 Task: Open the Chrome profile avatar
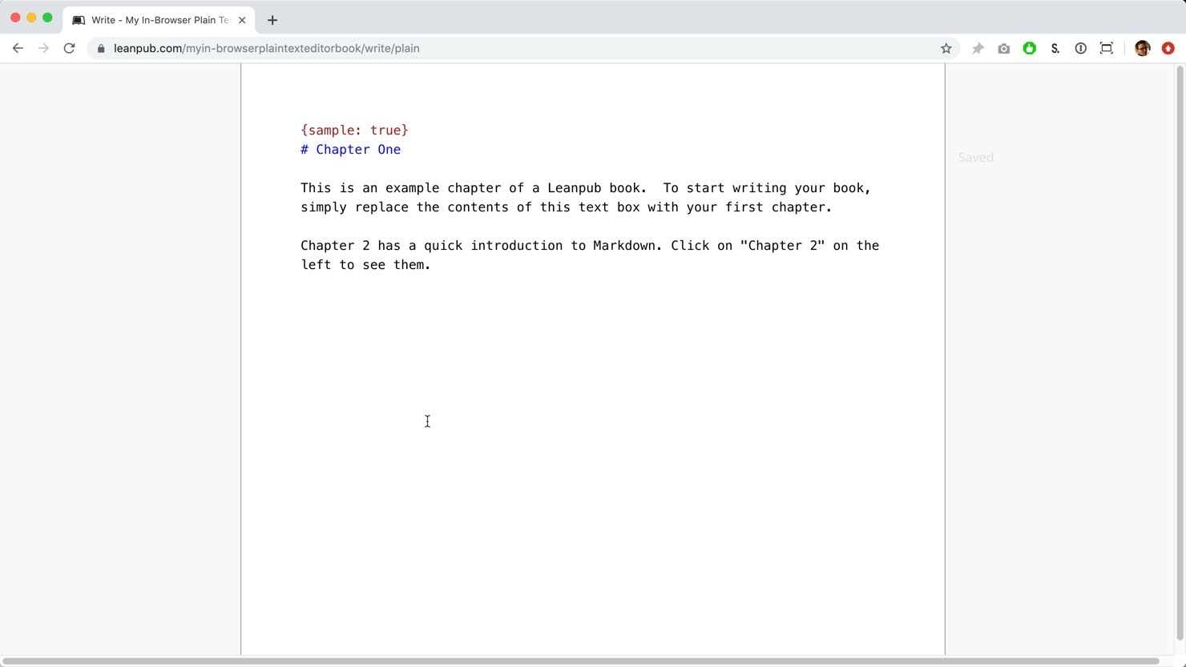(1143, 49)
